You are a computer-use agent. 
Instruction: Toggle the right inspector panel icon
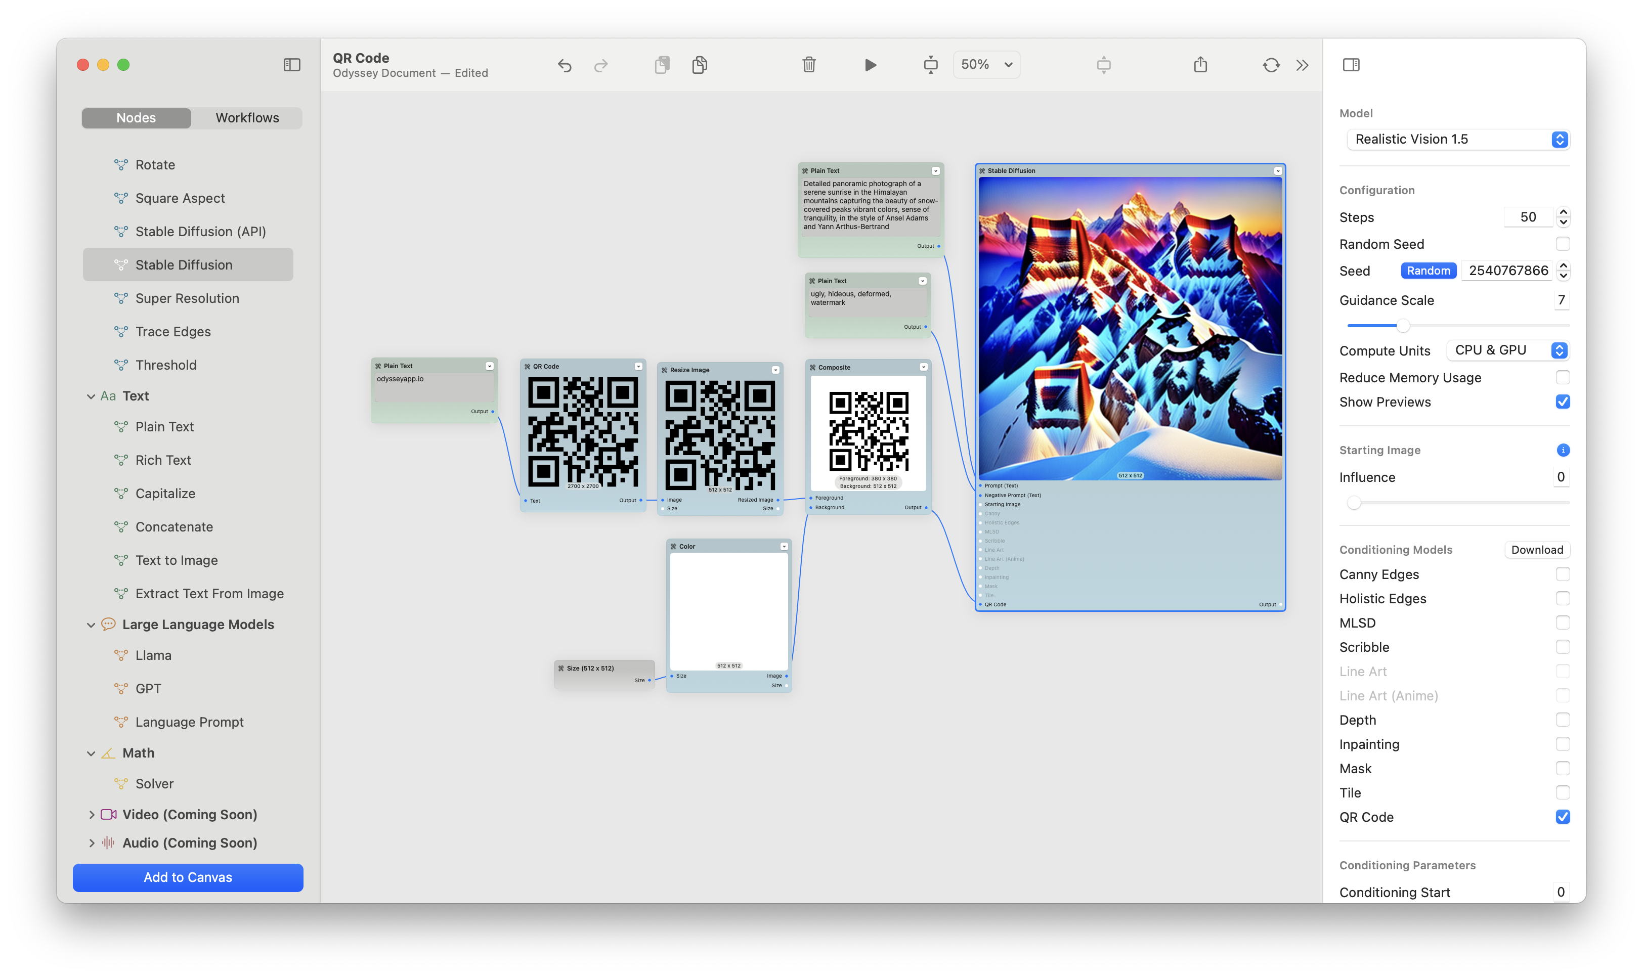(1351, 65)
